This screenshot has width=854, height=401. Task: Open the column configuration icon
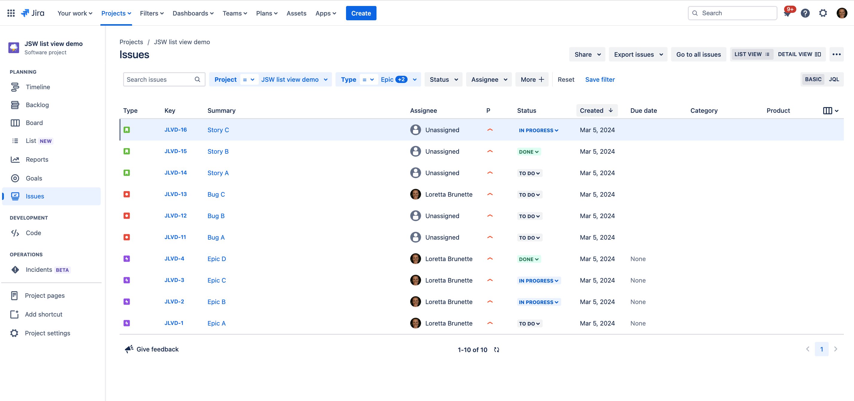(x=830, y=111)
